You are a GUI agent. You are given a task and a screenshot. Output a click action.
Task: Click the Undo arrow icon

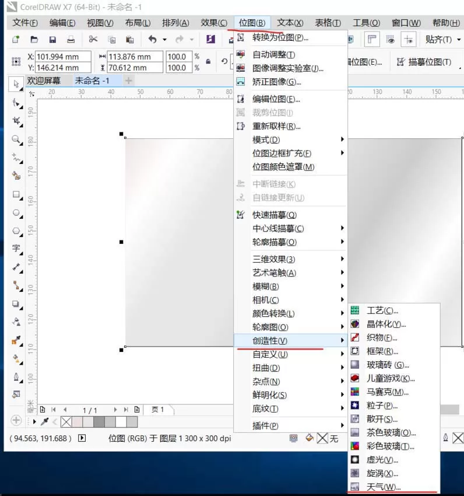coord(153,39)
